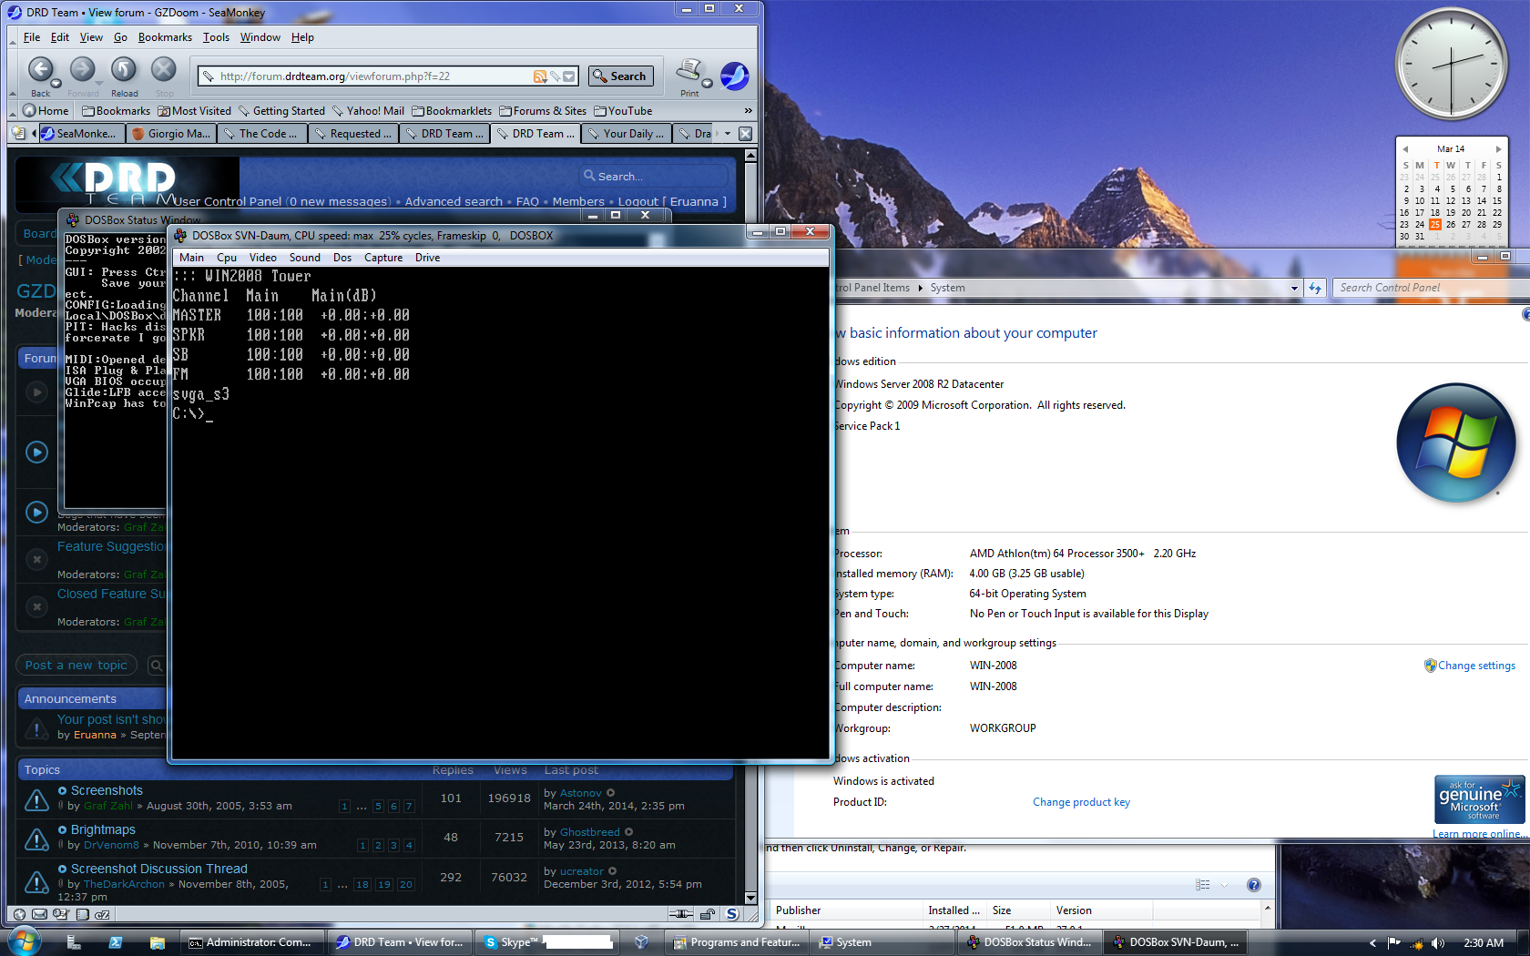Click Windows Start orb
Image resolution: width=1530 pixels, height=956 pixels.
(x=25, y=941)
